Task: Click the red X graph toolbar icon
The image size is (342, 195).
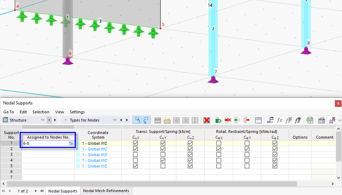Action: click(x=332, y=120)
